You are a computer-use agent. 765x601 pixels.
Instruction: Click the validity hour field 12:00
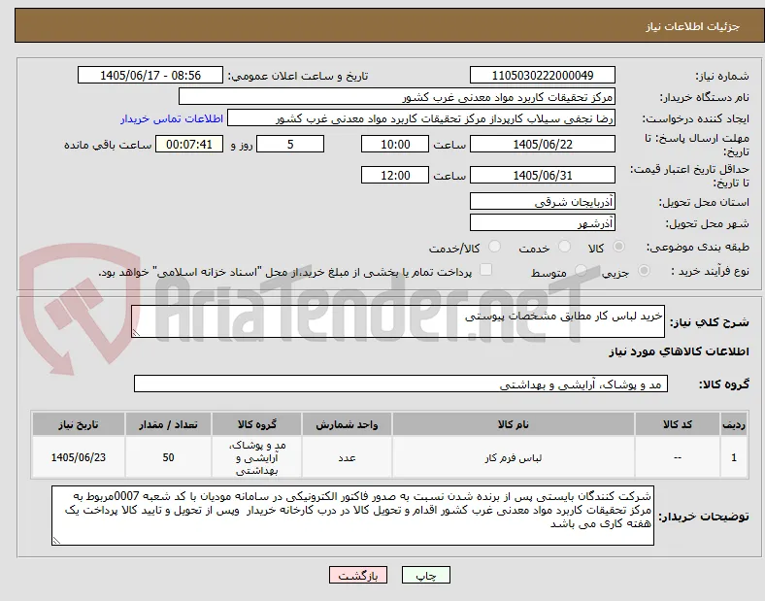pos(395,175)
